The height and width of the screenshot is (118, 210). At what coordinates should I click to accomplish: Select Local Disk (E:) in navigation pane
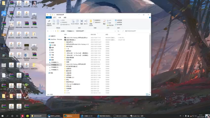pos(54,67)
